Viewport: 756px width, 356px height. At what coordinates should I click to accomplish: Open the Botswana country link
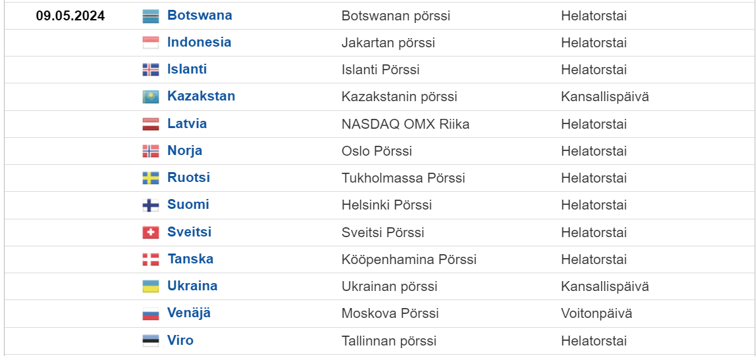pos(200,15)
